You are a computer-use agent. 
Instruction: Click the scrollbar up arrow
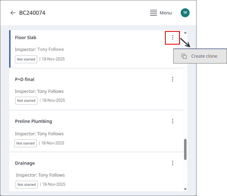click(185, 32)
